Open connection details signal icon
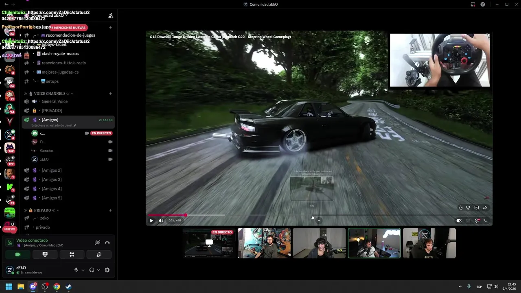Screen dimensions: 521x293 click(x=10, y=243)
